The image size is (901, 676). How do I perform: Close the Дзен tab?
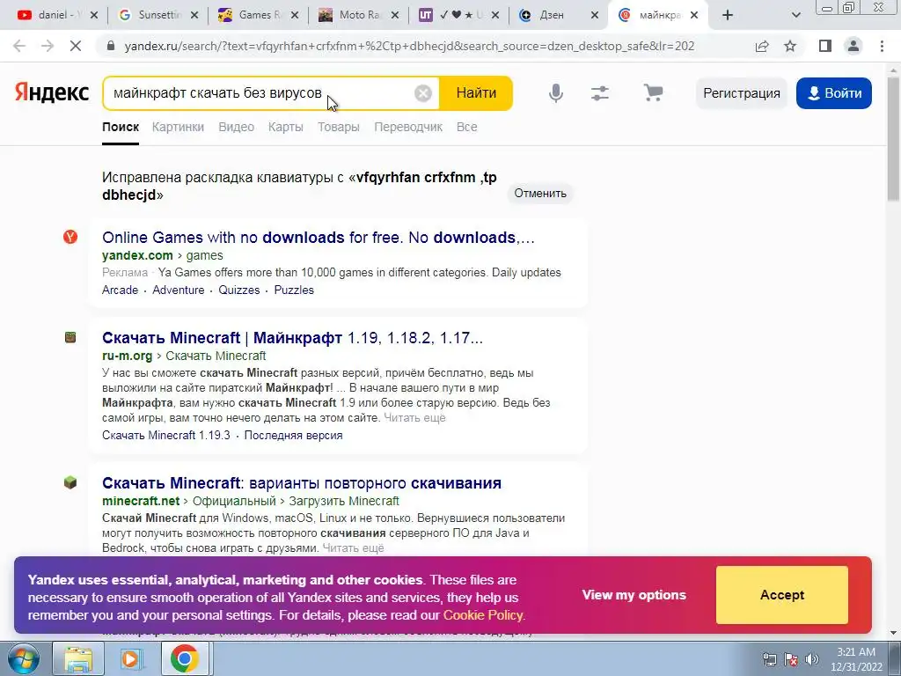595,16
